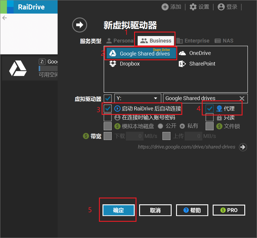257x238 pixels.
Task: Click the user icon beside 在连接时输入账号密码
Action: [x=117, y=117]
